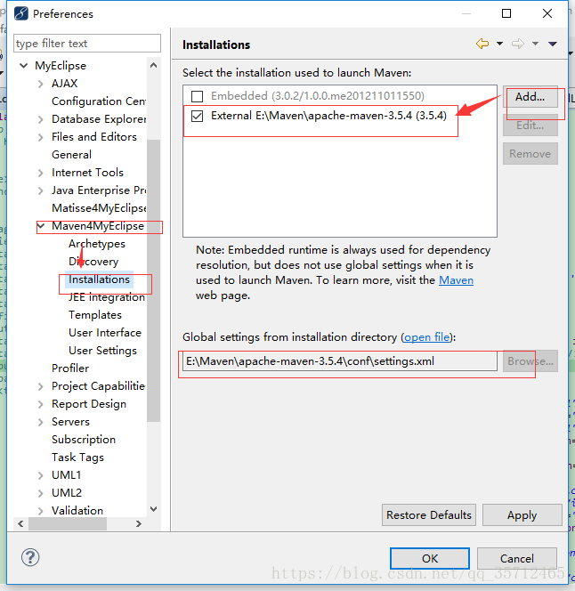The height and width of the screenshot is (591, 575).
Task: Click the Add... button
Action: pyautogui.click(x=530, y=96)
